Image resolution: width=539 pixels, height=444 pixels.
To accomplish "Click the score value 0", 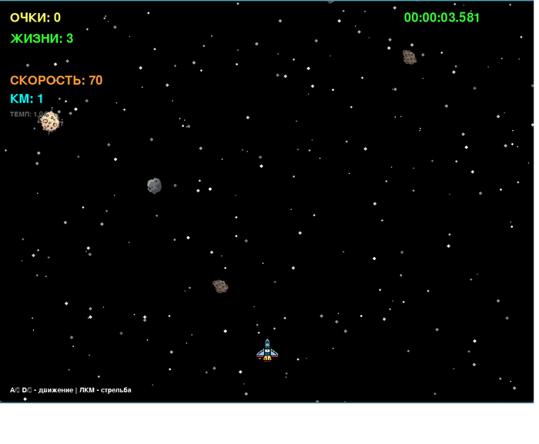I will (58, 18).
